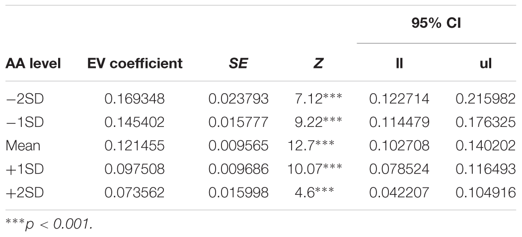This screenshot has width=522, height=237.
Task: Select lower limit value 0.042207
Action: tap(399, 193)
